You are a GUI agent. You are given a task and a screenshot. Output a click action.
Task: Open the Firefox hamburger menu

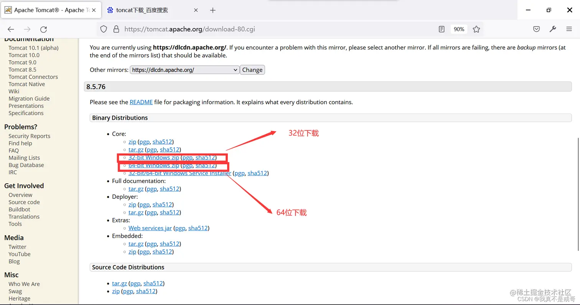(x=569, y=29)
